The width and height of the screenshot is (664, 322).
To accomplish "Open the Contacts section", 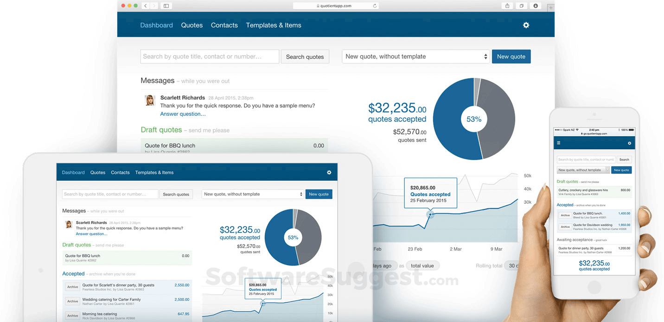I will (224, 25).
